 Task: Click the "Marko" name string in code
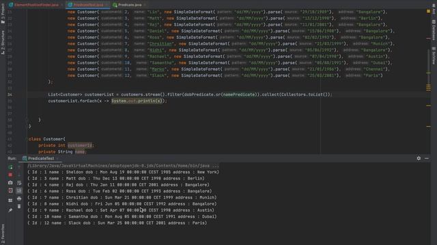coord(158,69)
